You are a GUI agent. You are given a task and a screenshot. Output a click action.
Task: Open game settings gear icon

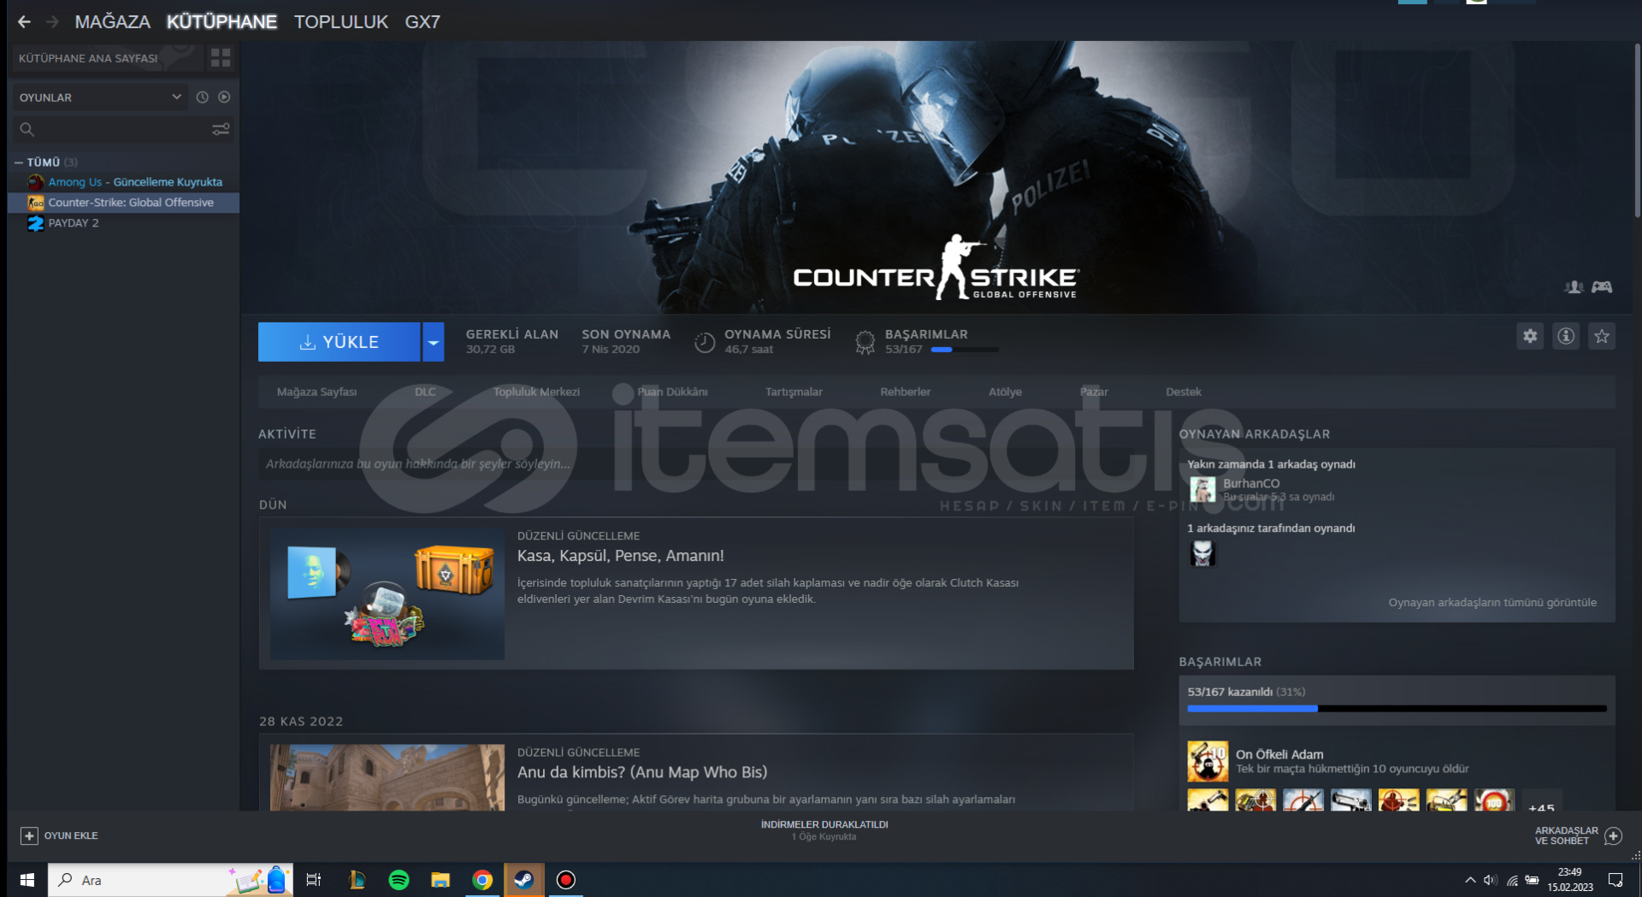pos(1530,336)
